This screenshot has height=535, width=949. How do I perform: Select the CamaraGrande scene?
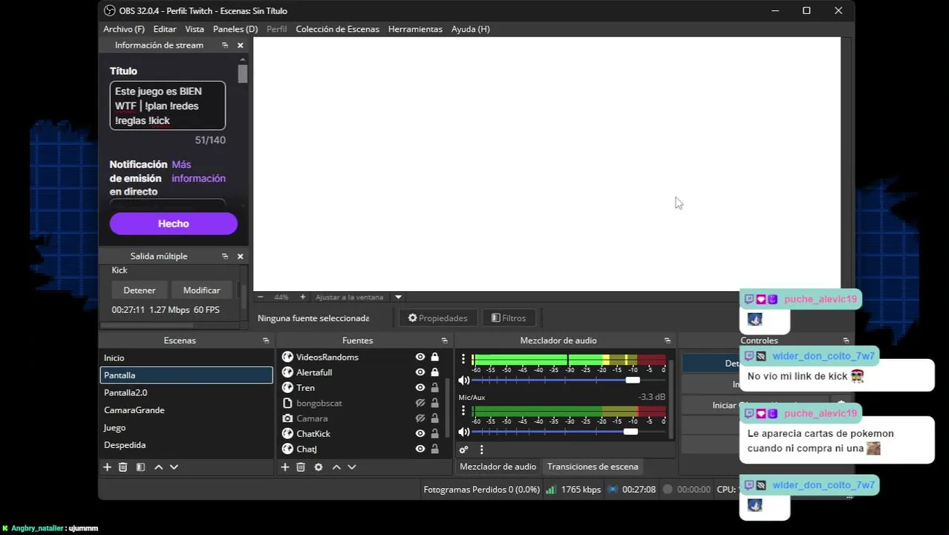pyautogui.click(x=186, y=410)
